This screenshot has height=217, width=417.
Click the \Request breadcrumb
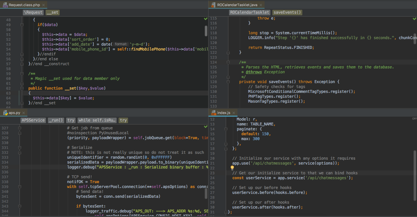point(33,12)
